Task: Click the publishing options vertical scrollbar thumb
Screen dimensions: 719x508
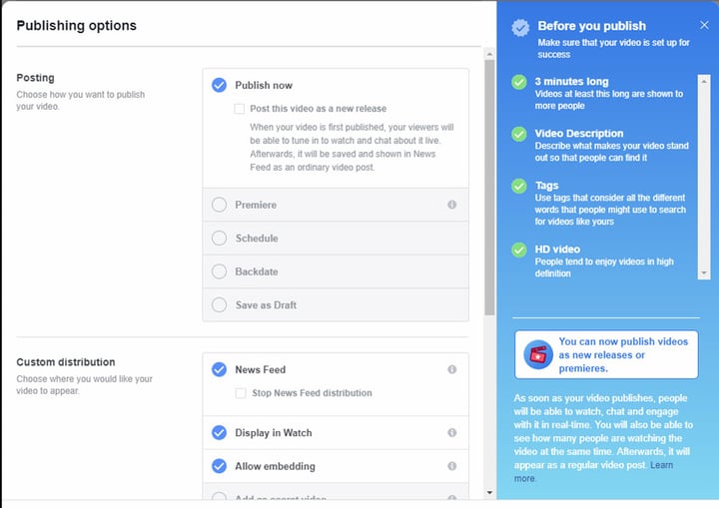Action: (x=489, y=187)
